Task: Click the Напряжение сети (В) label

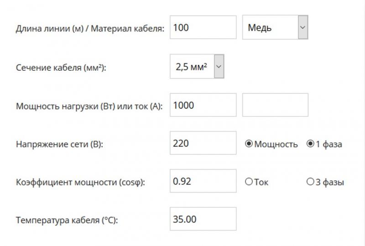Action: pos(60,145)
